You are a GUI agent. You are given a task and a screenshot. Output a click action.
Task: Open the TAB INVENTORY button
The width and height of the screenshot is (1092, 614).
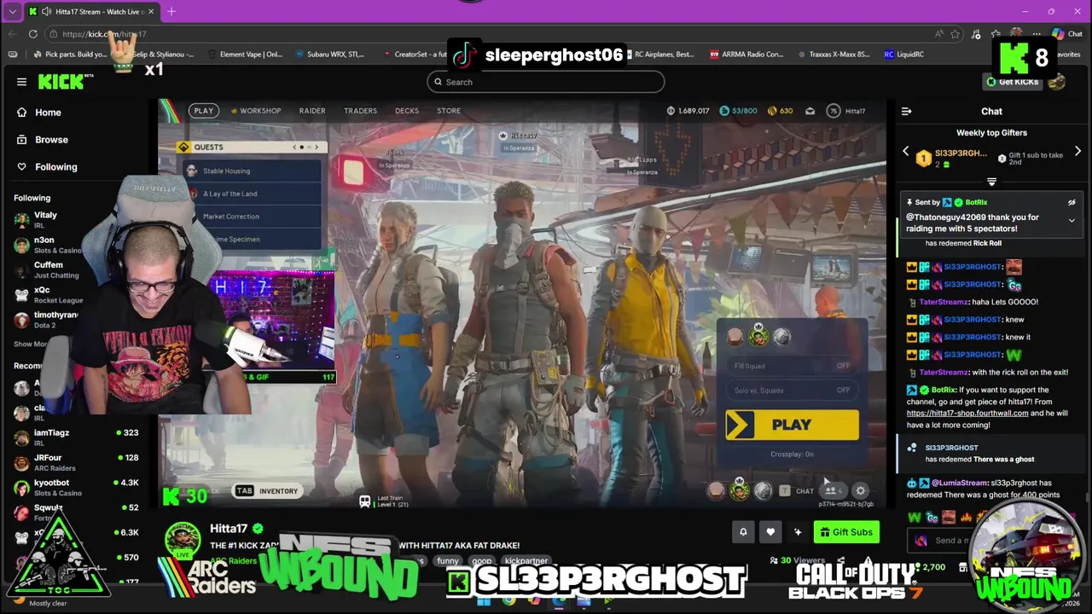(267, 491)
